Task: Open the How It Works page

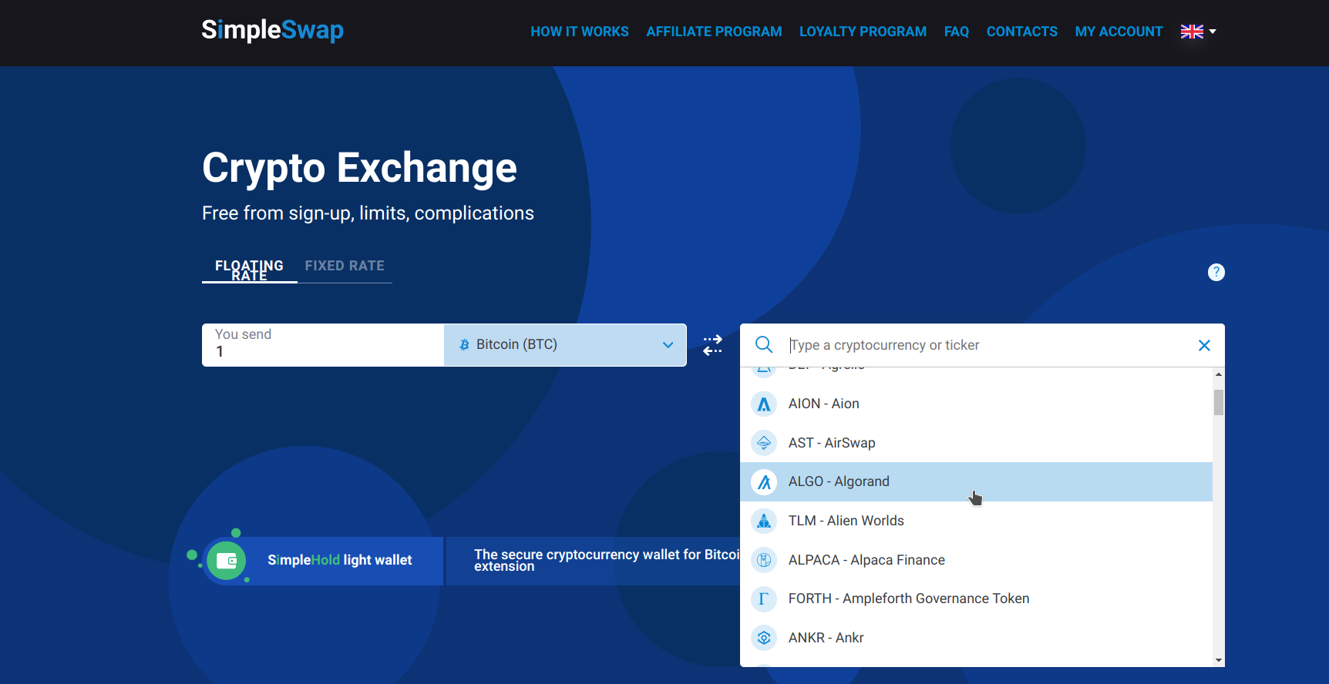Action: 579,32
